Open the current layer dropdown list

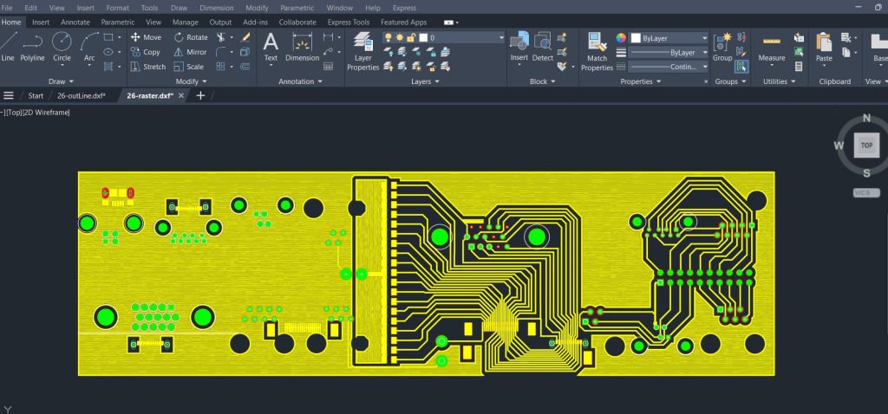(500, 38)
